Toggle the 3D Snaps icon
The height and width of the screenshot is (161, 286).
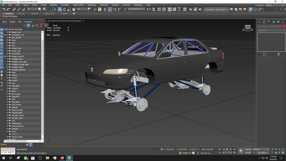click(x=105, y=9)
